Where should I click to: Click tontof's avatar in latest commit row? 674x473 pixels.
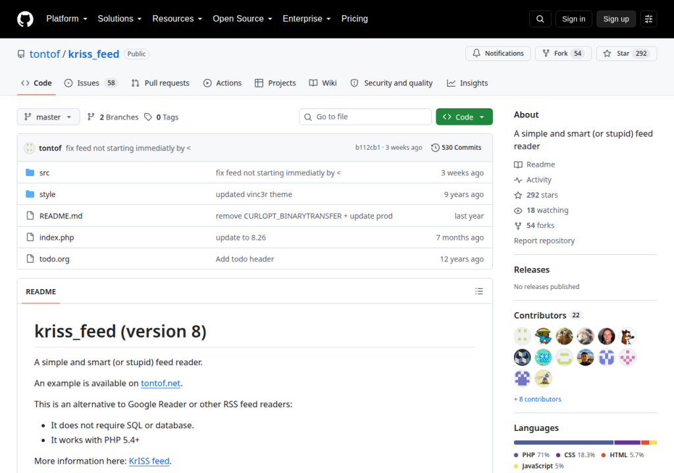click(x=29, y=148)
